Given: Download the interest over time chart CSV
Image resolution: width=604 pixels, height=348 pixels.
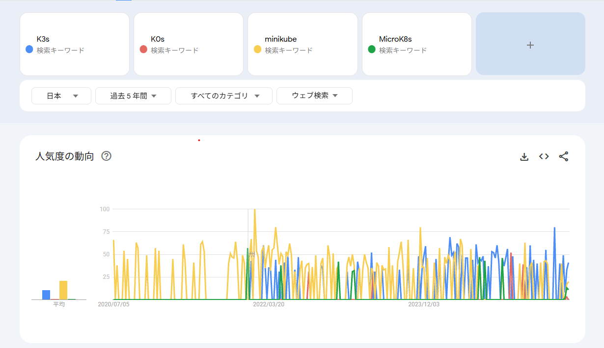Looking at the screenshot, I should (524, 157).
